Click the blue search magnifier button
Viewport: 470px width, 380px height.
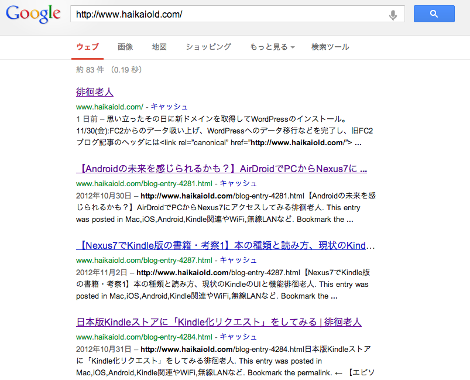434,14
